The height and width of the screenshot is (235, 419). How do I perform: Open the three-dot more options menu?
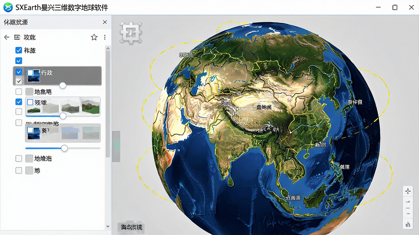click(105, 37)
